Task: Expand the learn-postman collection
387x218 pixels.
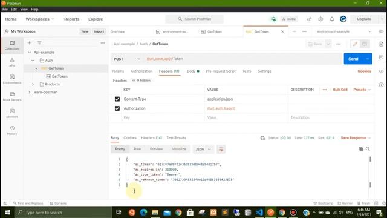Action: point(30,92)
